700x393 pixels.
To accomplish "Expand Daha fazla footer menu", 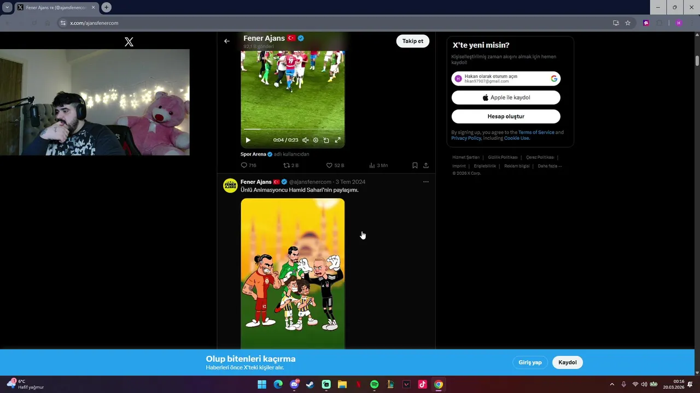I will (x=550, y=166).
